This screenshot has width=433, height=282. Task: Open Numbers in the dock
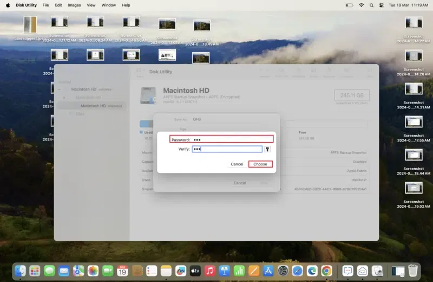click(239, 271)
